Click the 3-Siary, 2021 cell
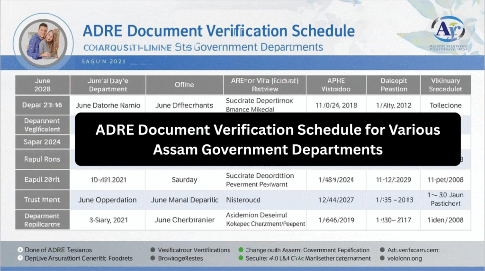 [108, 220]
